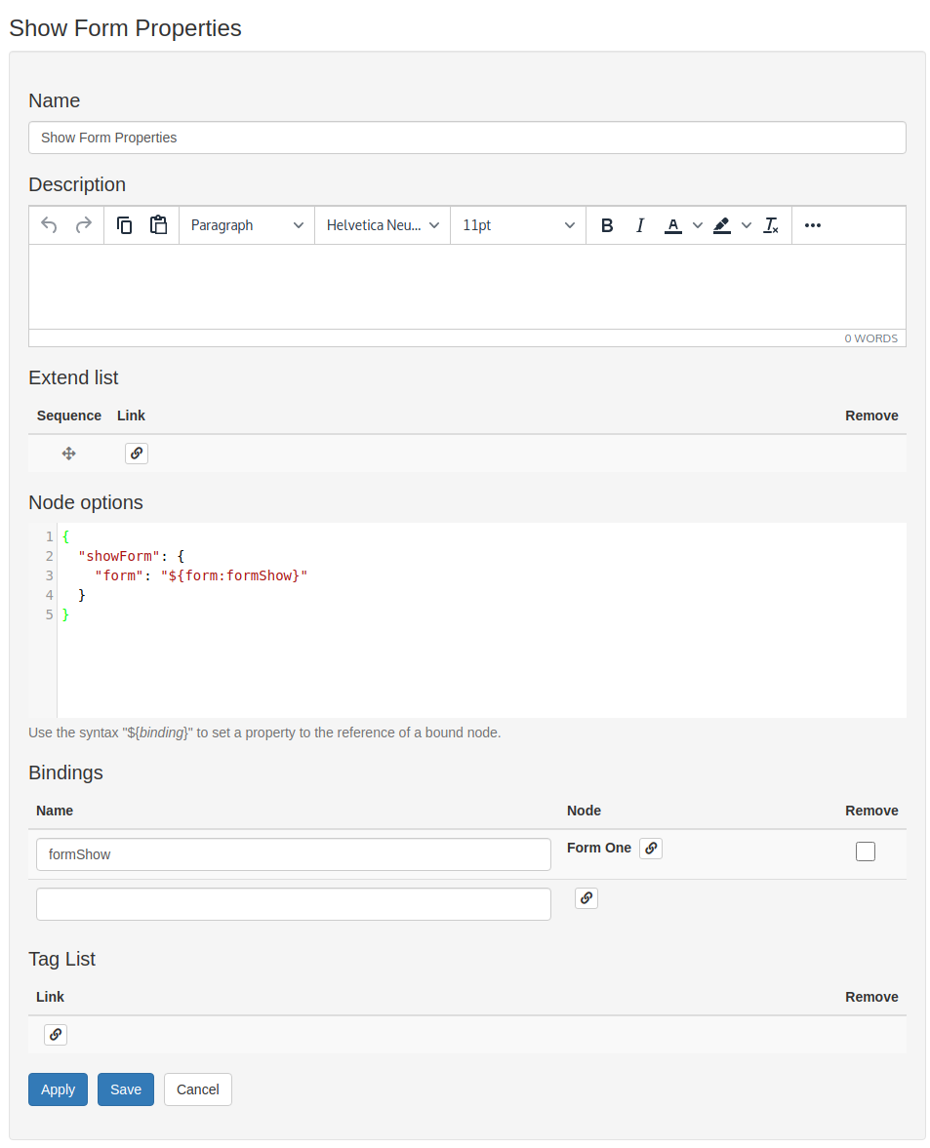This screenshot has width=930, height=1148.
Task: Click the redo icon in description editor
Action: (x=84, y=225)
